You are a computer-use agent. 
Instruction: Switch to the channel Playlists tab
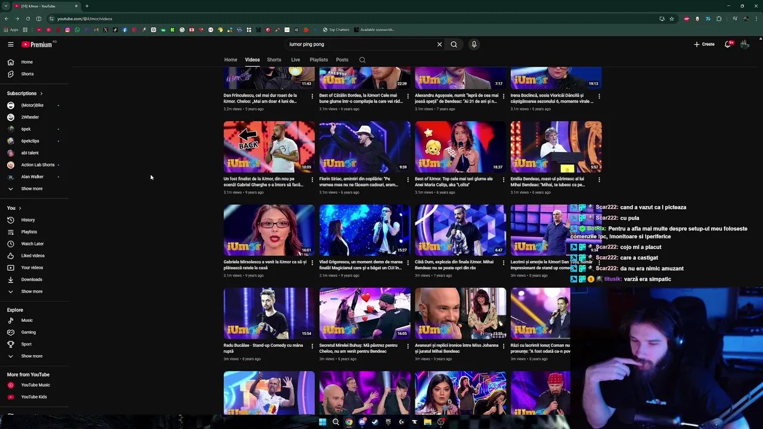click(x=319, y=60)
